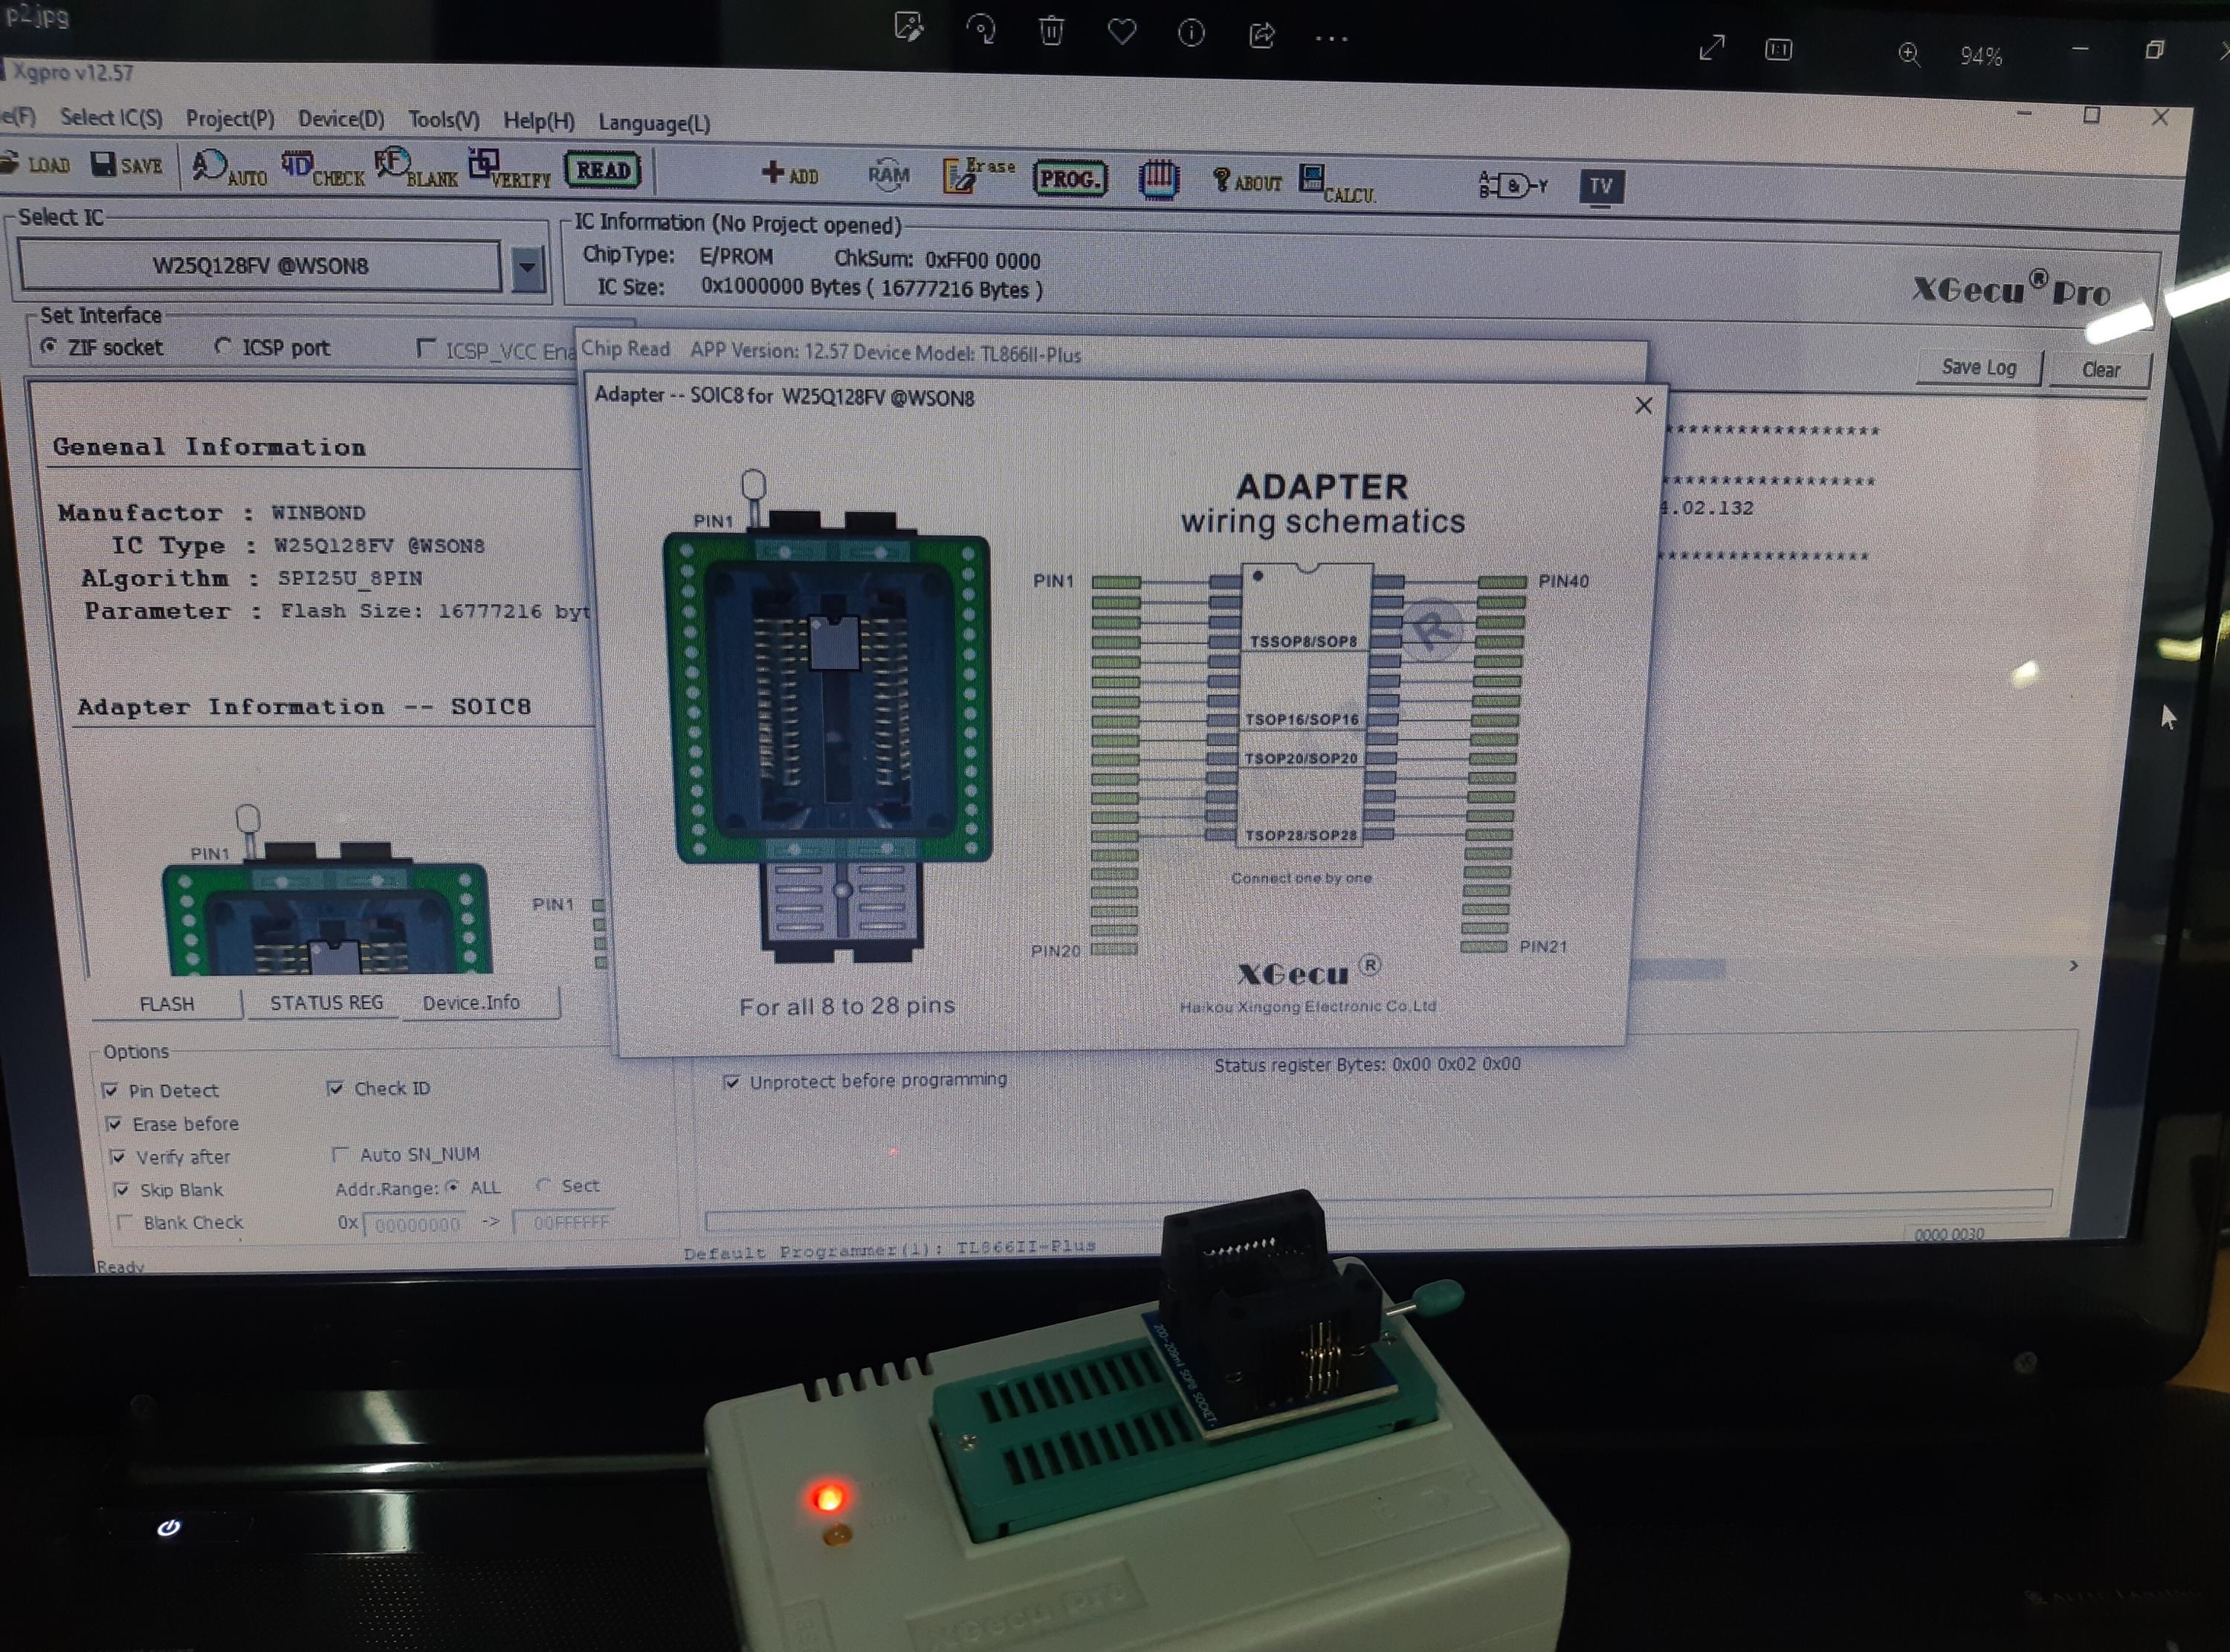Switch to the STATUS REG tab
2230x1652 pixels.
(x=326, y=1002)
